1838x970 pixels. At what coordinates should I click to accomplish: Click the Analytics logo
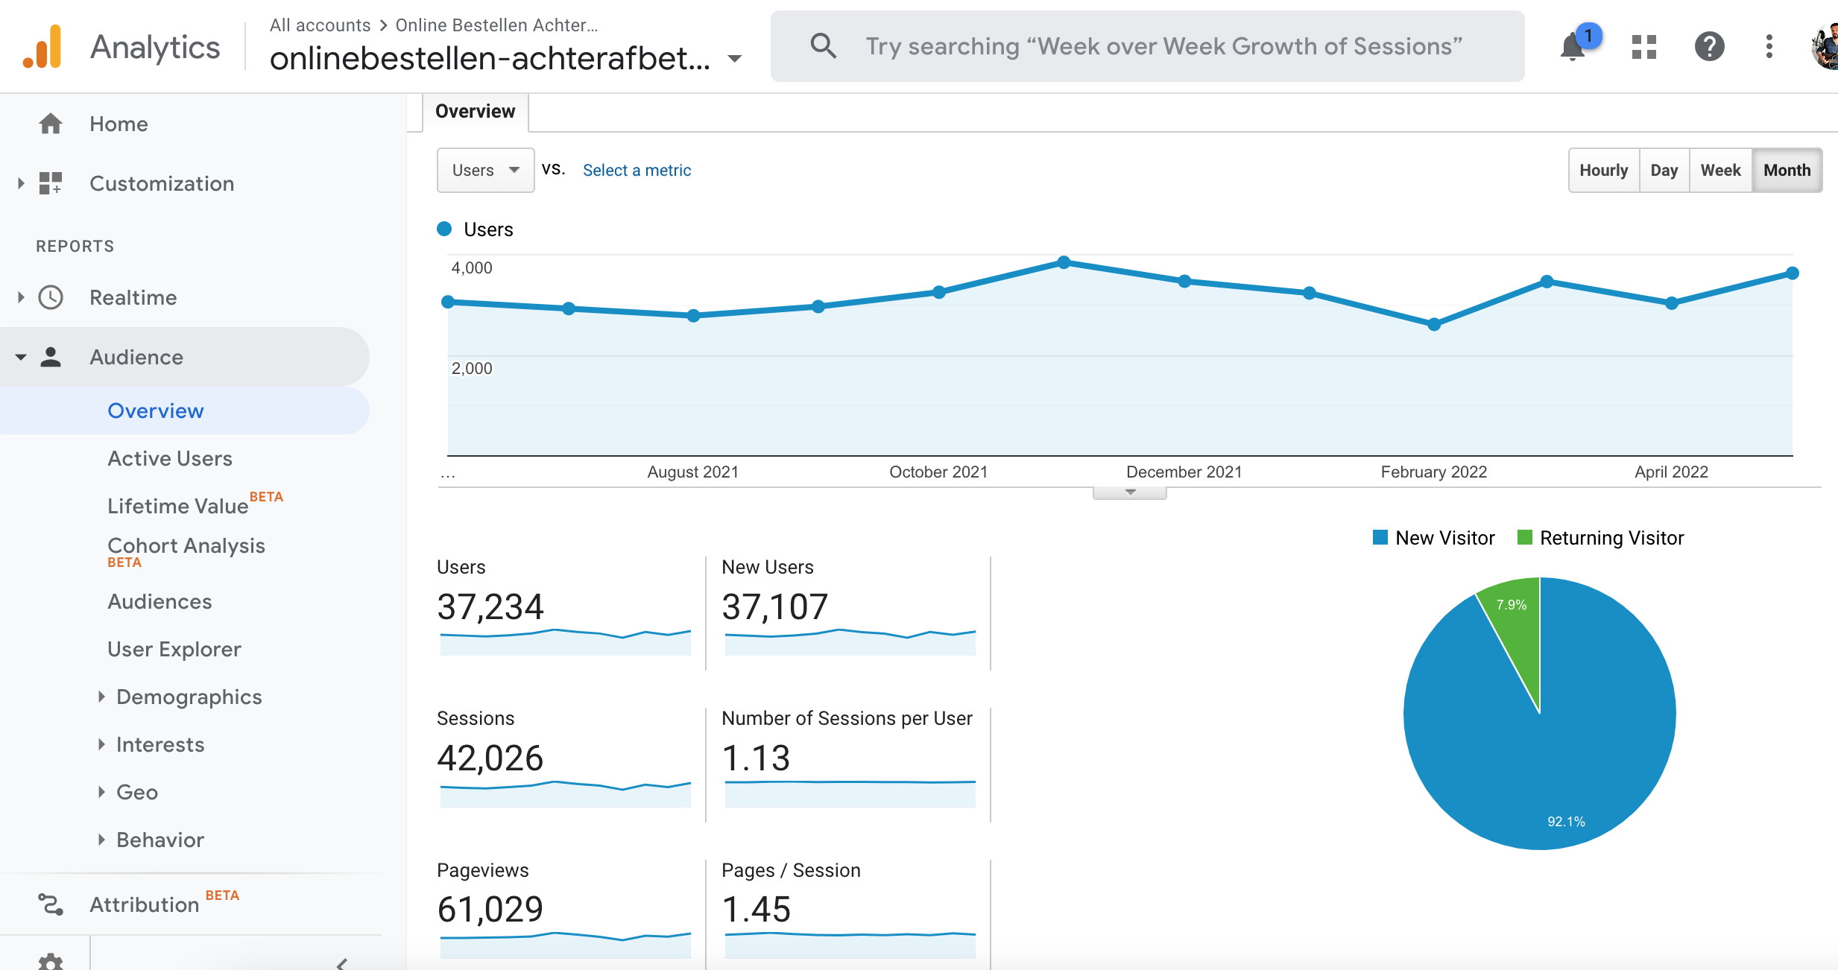click(x=42, y=47)
